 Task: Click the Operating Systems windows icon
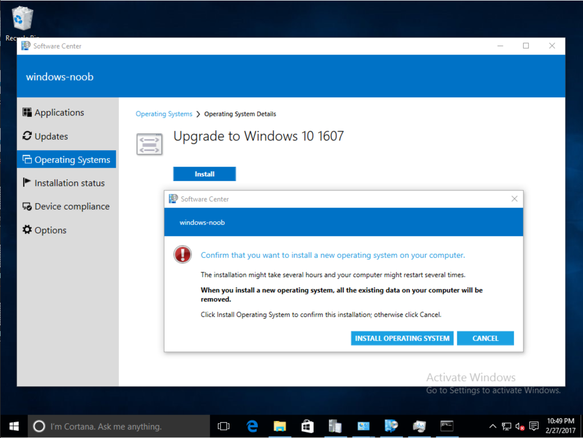[x=27, y=159]
